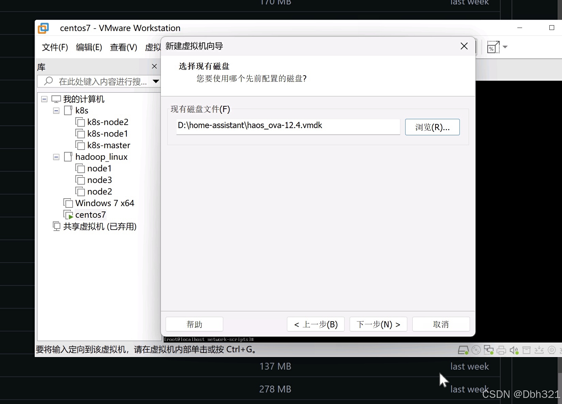Collapse the hadoop_linux folder node
This screenshot has height=404, width=562.
[x=56, y=157]
